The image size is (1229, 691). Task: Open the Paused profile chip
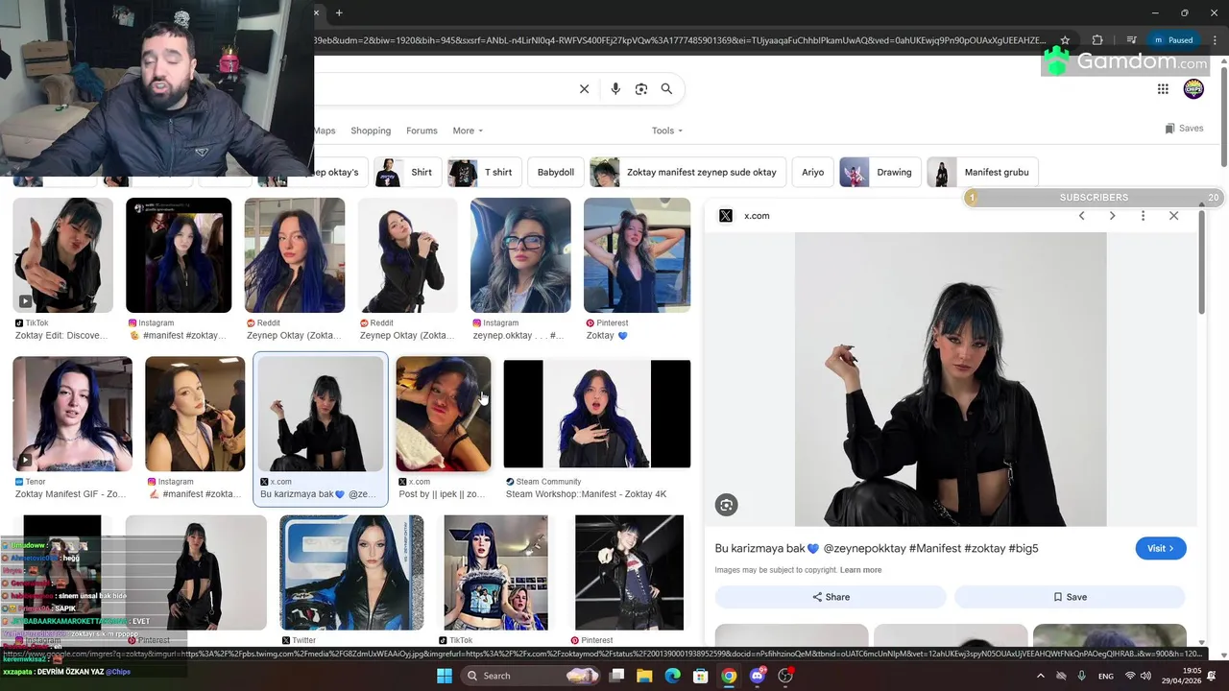pyautogui.click(x=1173, y=40)
